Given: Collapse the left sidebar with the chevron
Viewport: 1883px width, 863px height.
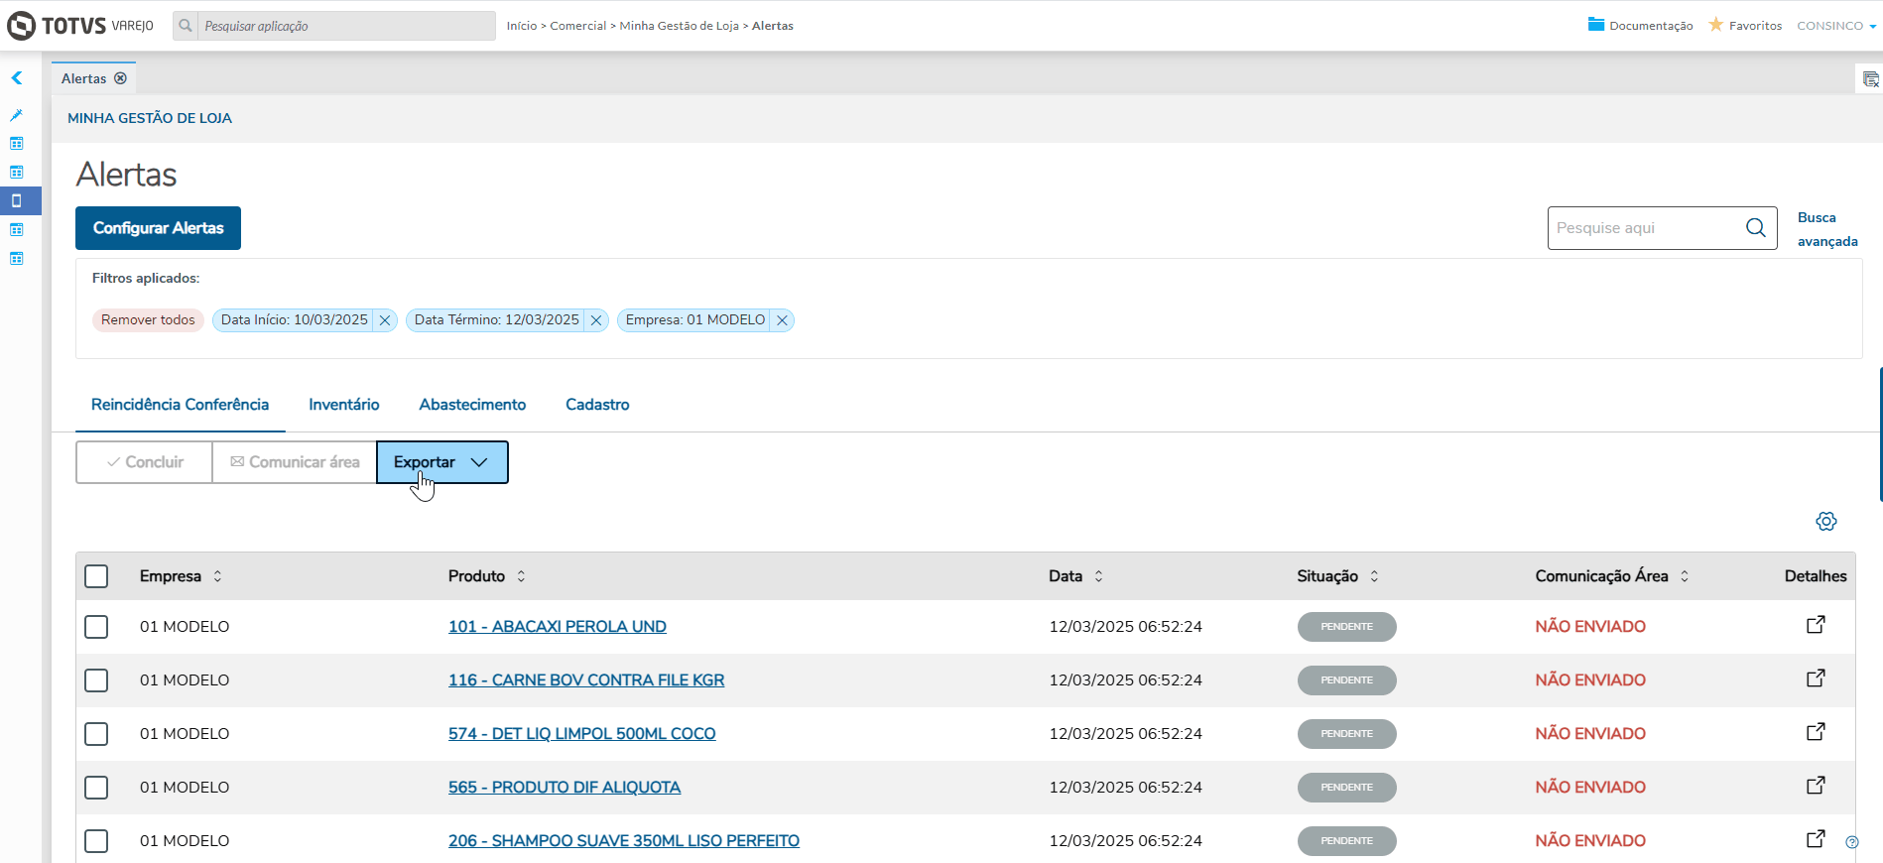Looking at the screenshot, I should coord(17,77).
